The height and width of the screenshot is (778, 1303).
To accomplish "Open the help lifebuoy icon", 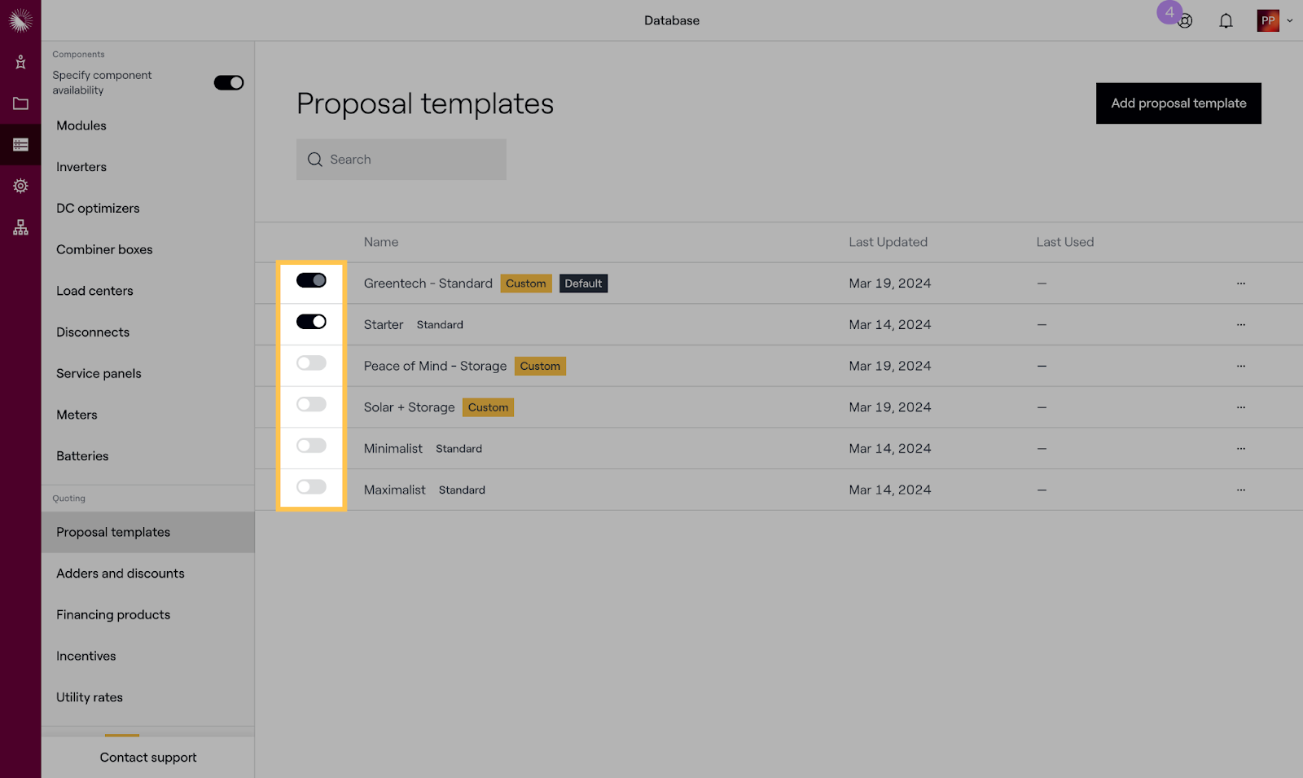I will pyautogui.click(x=1185, y=21).
